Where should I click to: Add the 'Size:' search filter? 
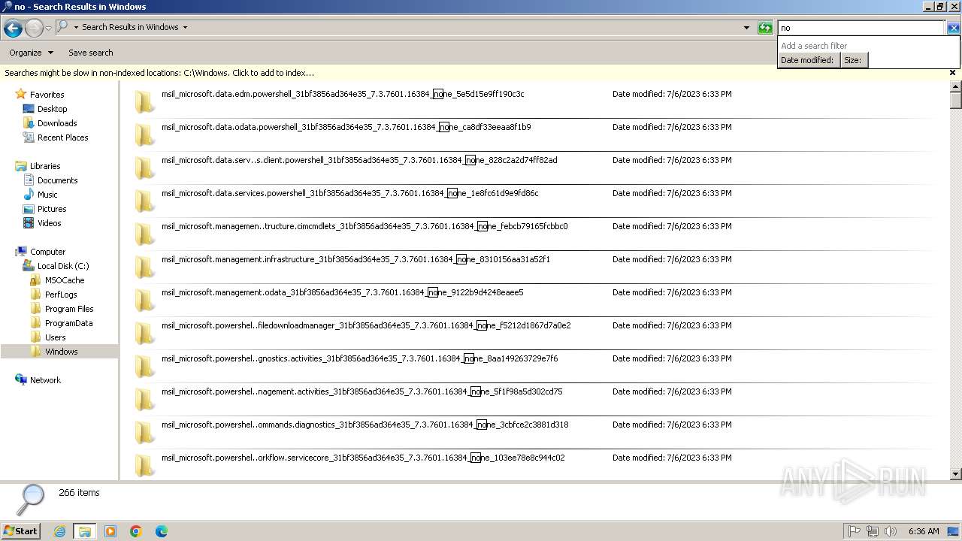point(853,60)
